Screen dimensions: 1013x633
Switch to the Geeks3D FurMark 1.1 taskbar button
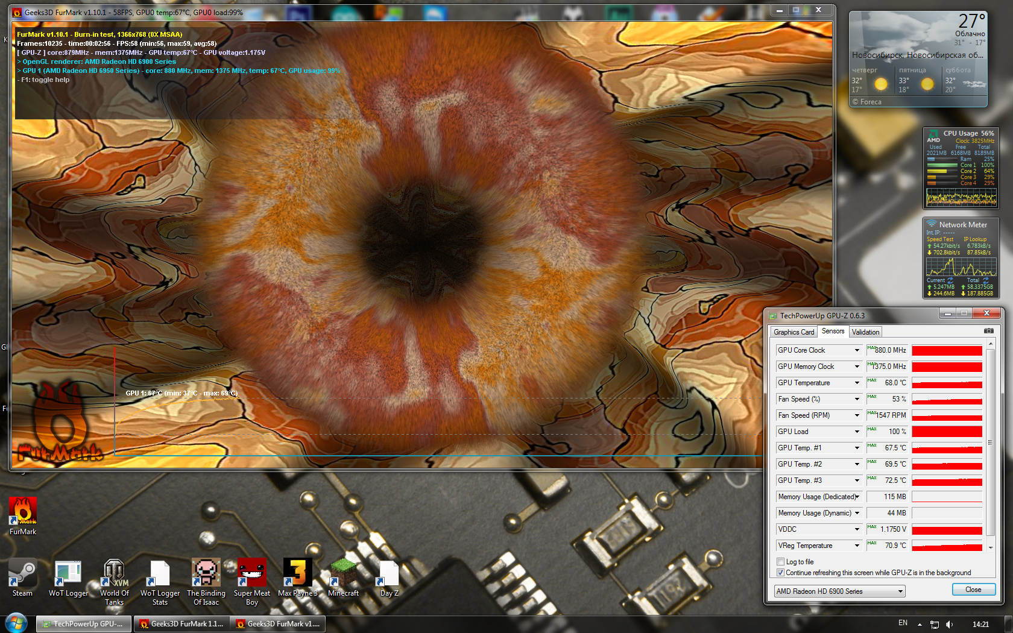[x=181, y=624]
